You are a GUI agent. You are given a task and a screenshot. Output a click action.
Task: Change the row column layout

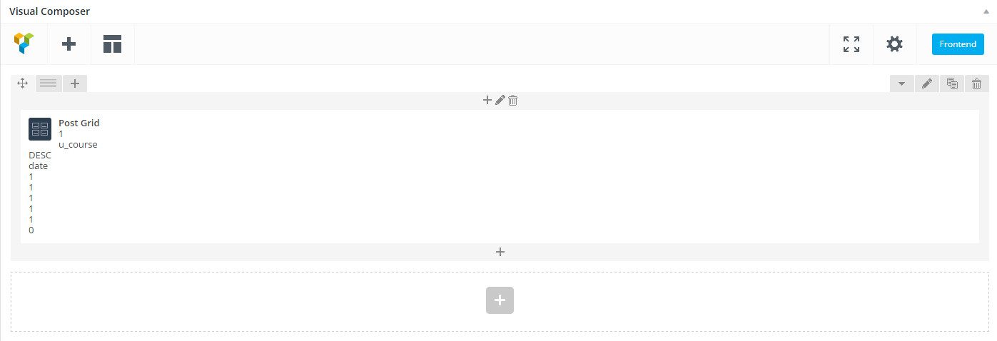coord(49,83)
